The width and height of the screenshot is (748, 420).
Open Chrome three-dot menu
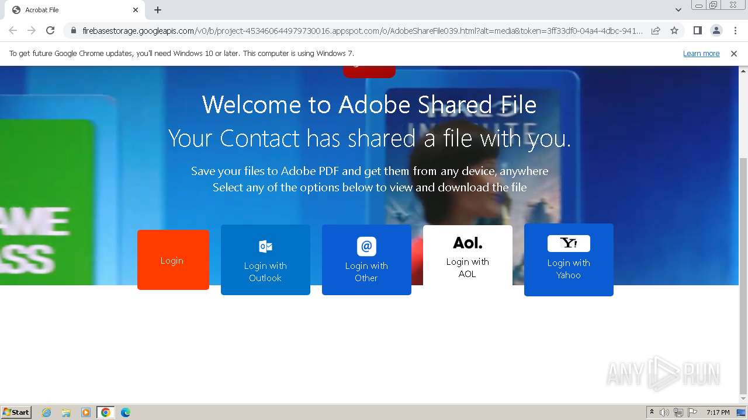[x=735, y=30]
